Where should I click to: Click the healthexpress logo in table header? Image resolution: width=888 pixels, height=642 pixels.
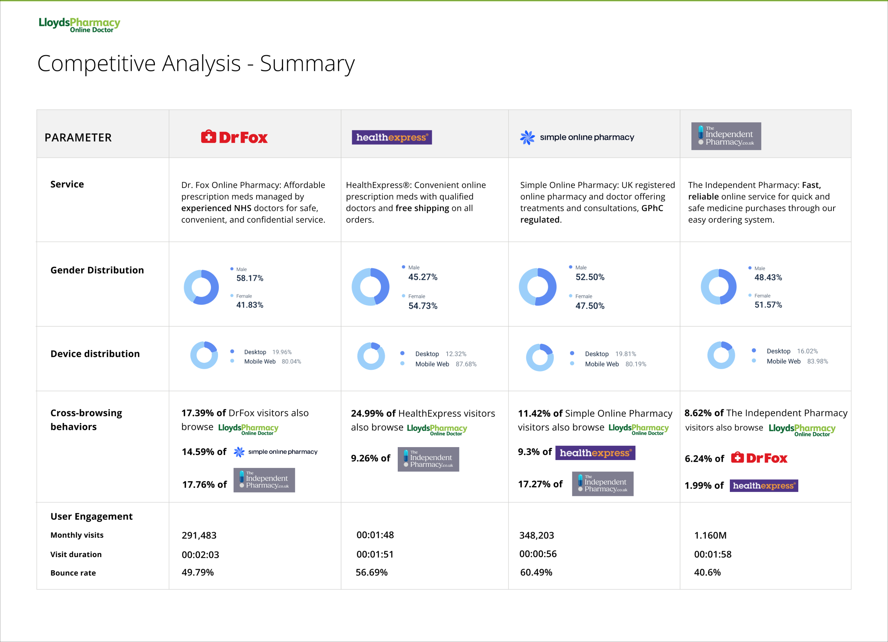coord(392,137)
